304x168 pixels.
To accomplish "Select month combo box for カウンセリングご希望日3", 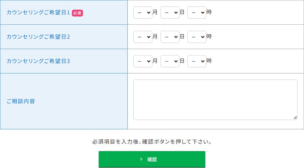I will coord(143,61).
